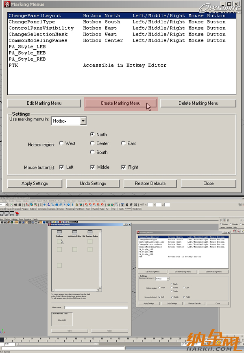Uncheck Left mouse button in large dialog

62,167
